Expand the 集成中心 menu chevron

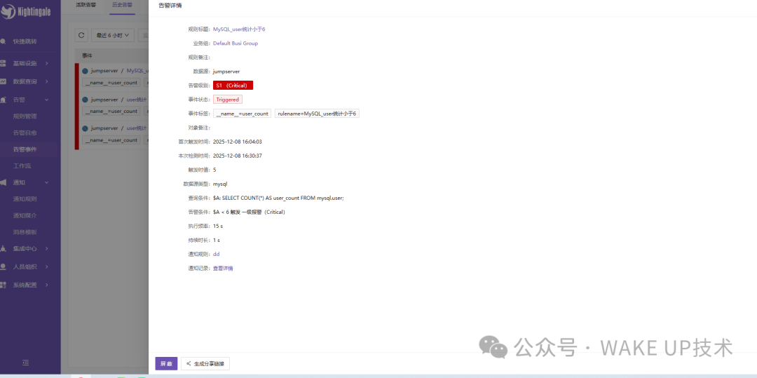pos(47,249)
